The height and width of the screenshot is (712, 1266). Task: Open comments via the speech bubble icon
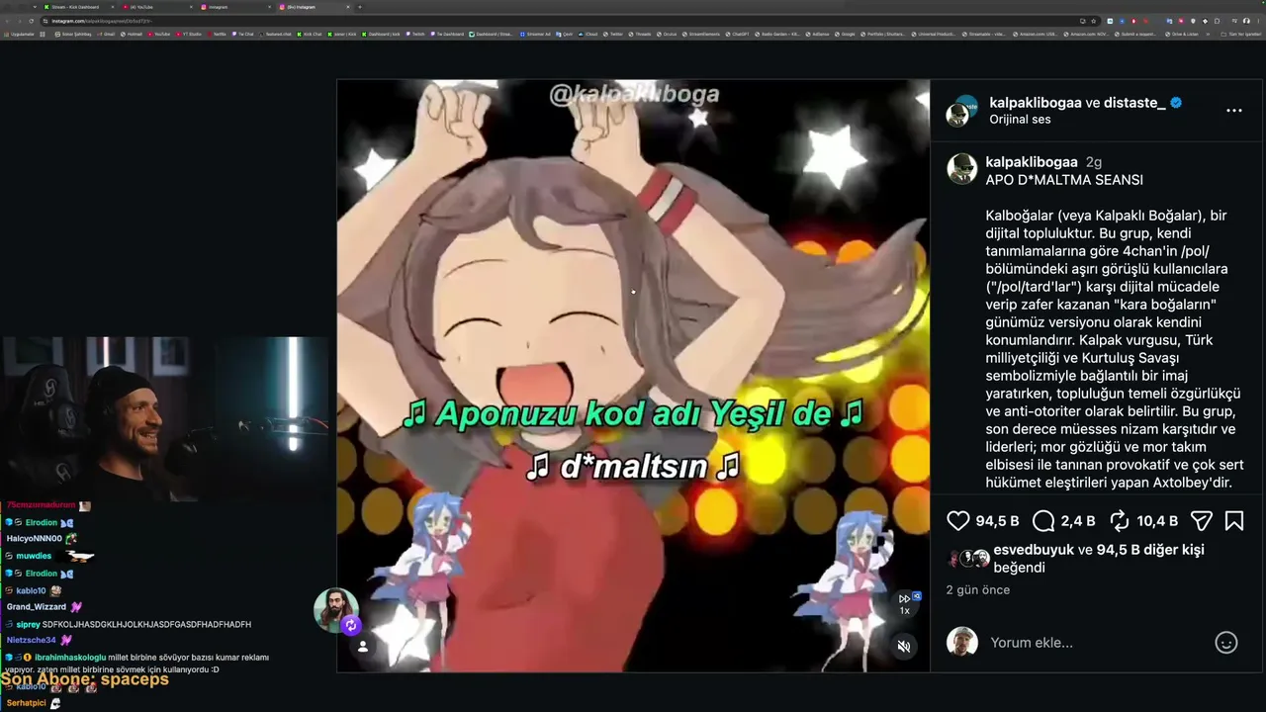(1043, 521)
